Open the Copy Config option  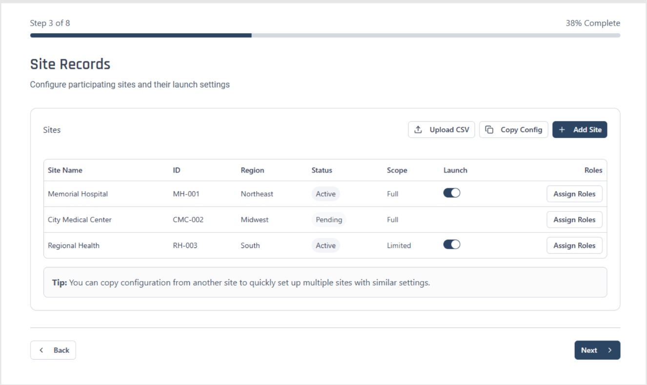(x=514, y=130)
